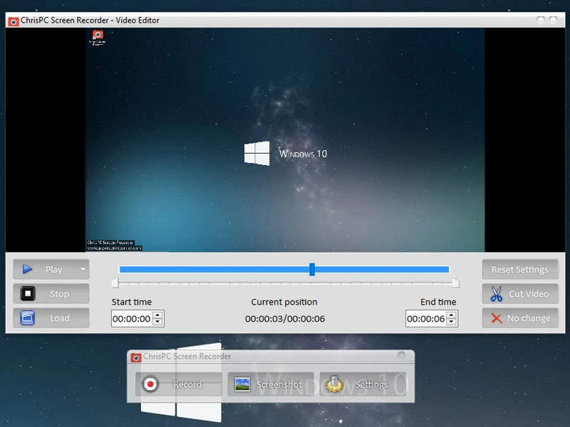Image resolution: width=570 pixels, height=427 pixels.
Task: Click the red record circle icon
Action: (150, 384)
